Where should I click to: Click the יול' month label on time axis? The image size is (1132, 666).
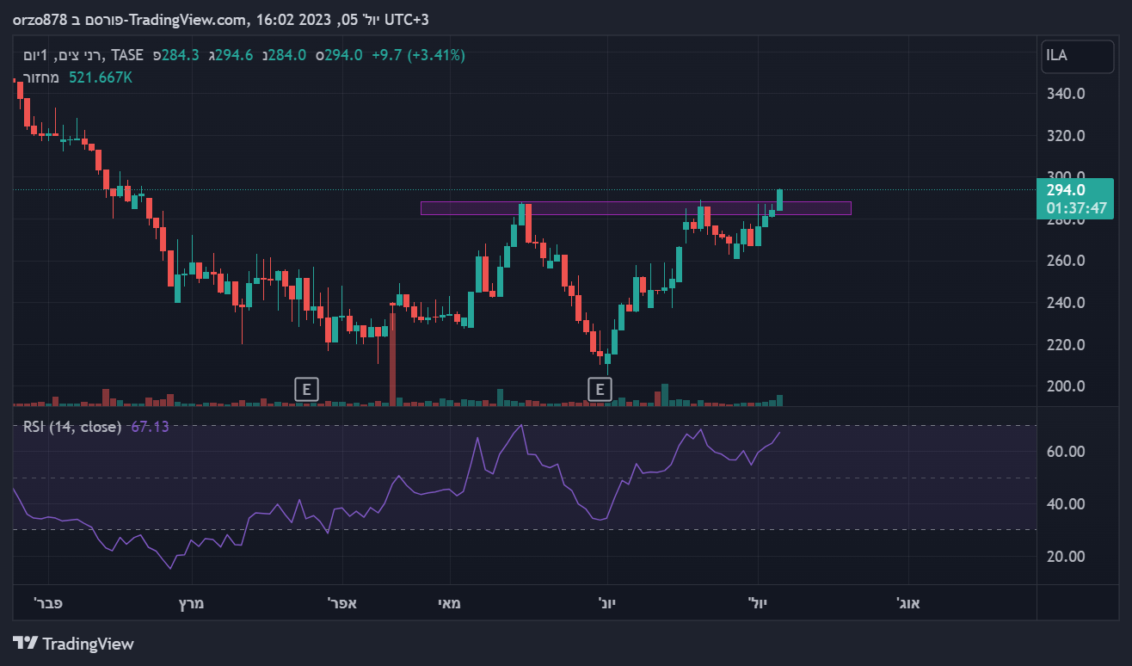click(x=759, y=602)
